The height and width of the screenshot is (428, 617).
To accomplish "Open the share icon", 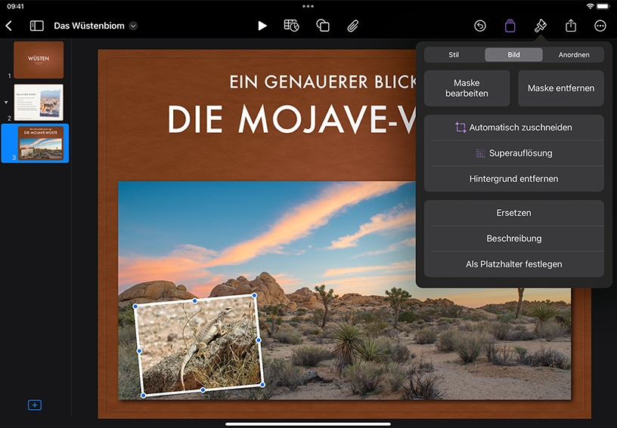I will pos(571,26).
